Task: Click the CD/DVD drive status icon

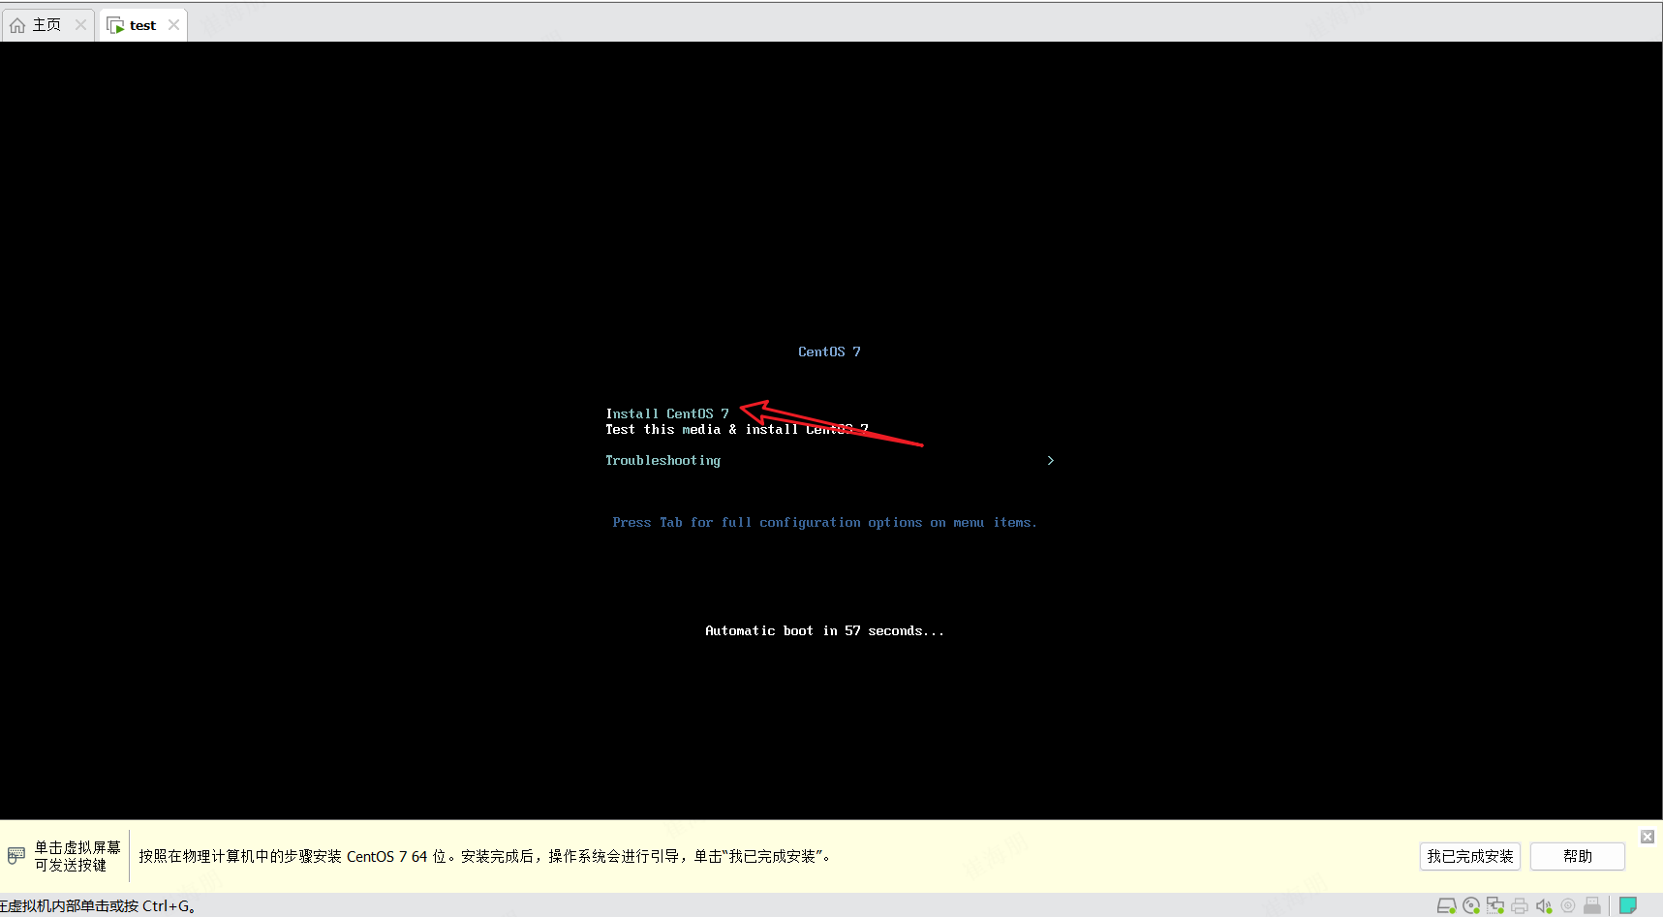Action: (x=1471, y=906)
